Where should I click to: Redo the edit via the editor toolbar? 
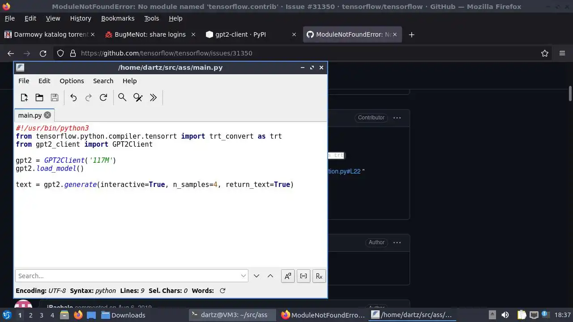point(89,97)
